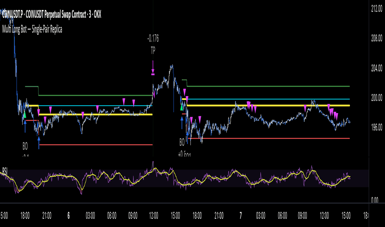Click the COINUSDT.P symbol title

(x=52, y=15)
